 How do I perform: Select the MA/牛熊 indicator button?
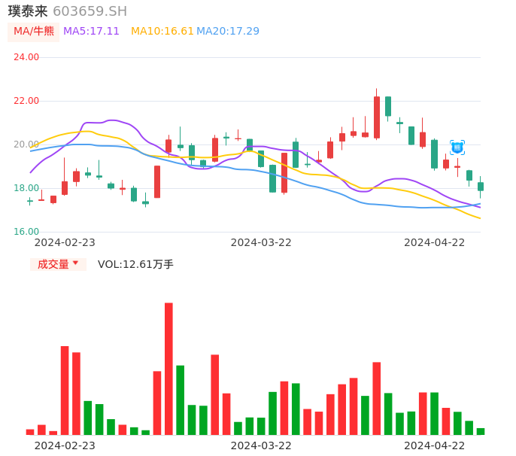[x=34, y=32]
